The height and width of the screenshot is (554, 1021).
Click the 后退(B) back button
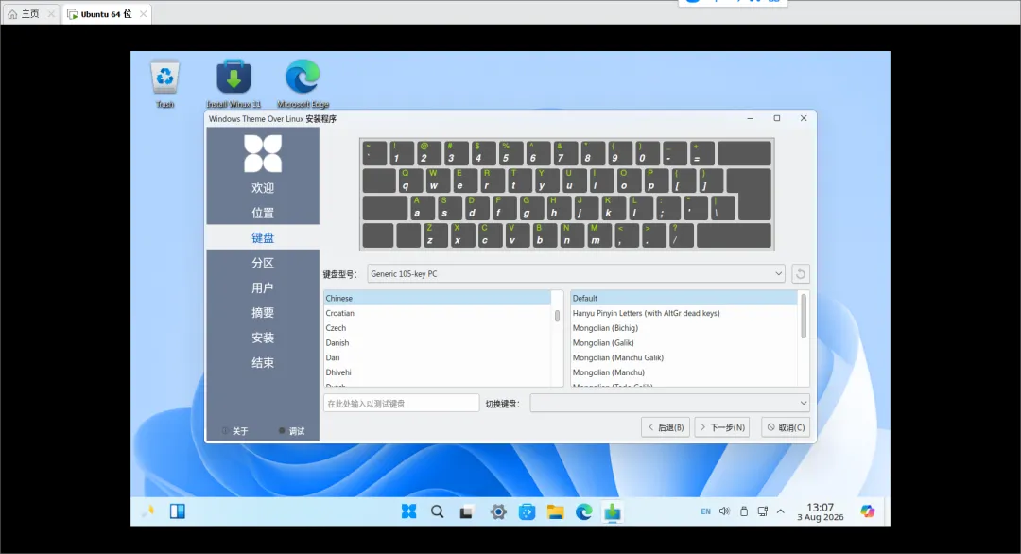666,427
